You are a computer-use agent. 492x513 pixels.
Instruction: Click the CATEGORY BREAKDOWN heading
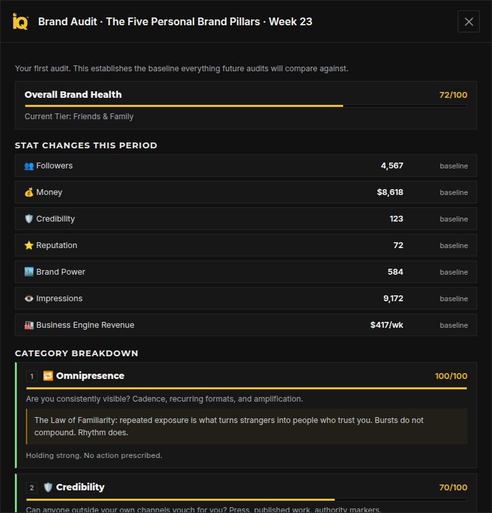click(x=76, y=354)
